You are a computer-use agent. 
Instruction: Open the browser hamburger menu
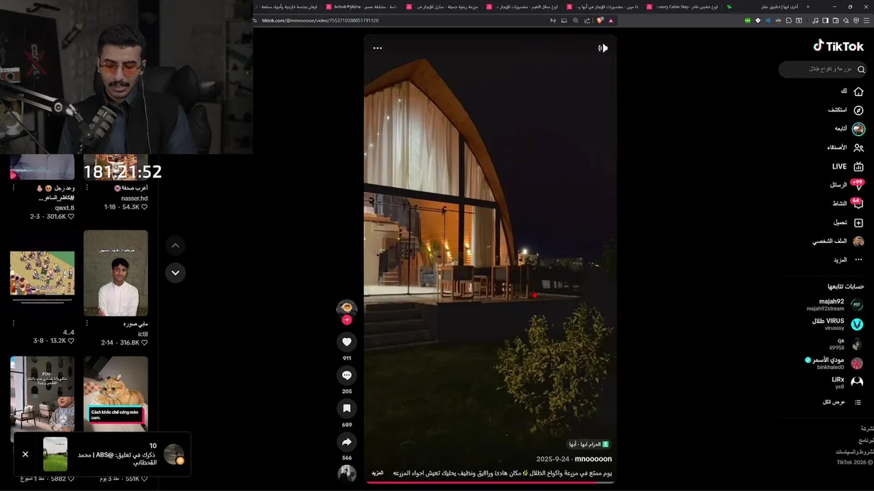pos(866,20)
